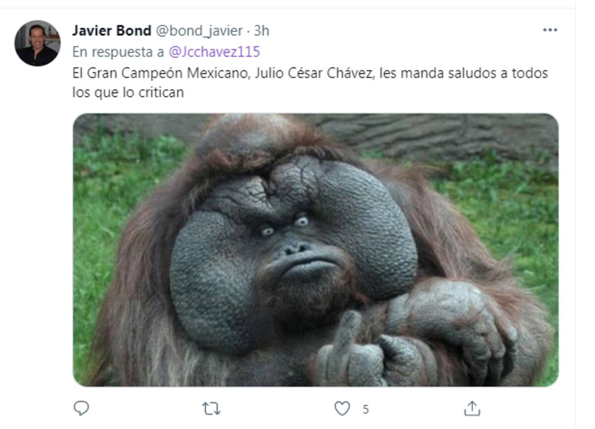Click the text line 'los que lo critican'
This screenshot has width=595, height=429.
pos(128,92)
